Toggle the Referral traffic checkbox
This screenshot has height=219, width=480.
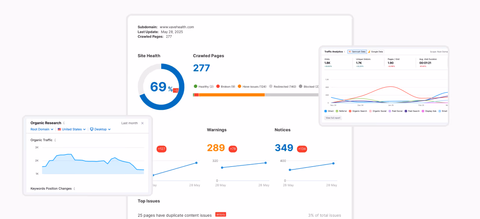pyautogui.click(x=337, y=111)
